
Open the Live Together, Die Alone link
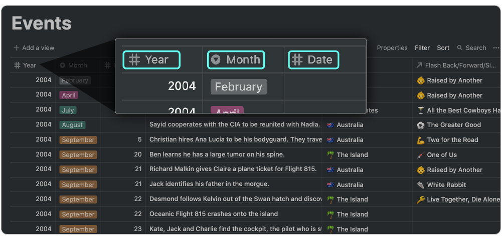coord(463,199)
